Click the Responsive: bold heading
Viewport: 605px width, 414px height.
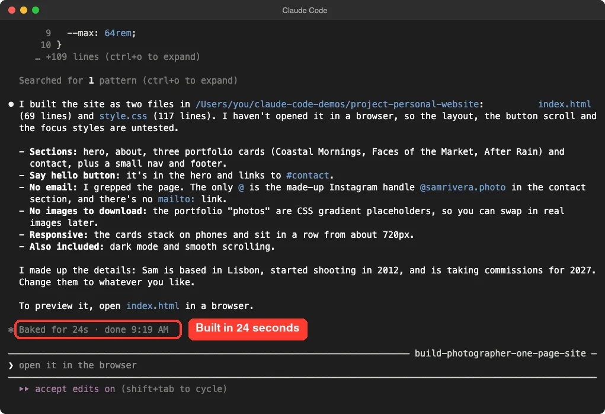[x=59, y=235]
